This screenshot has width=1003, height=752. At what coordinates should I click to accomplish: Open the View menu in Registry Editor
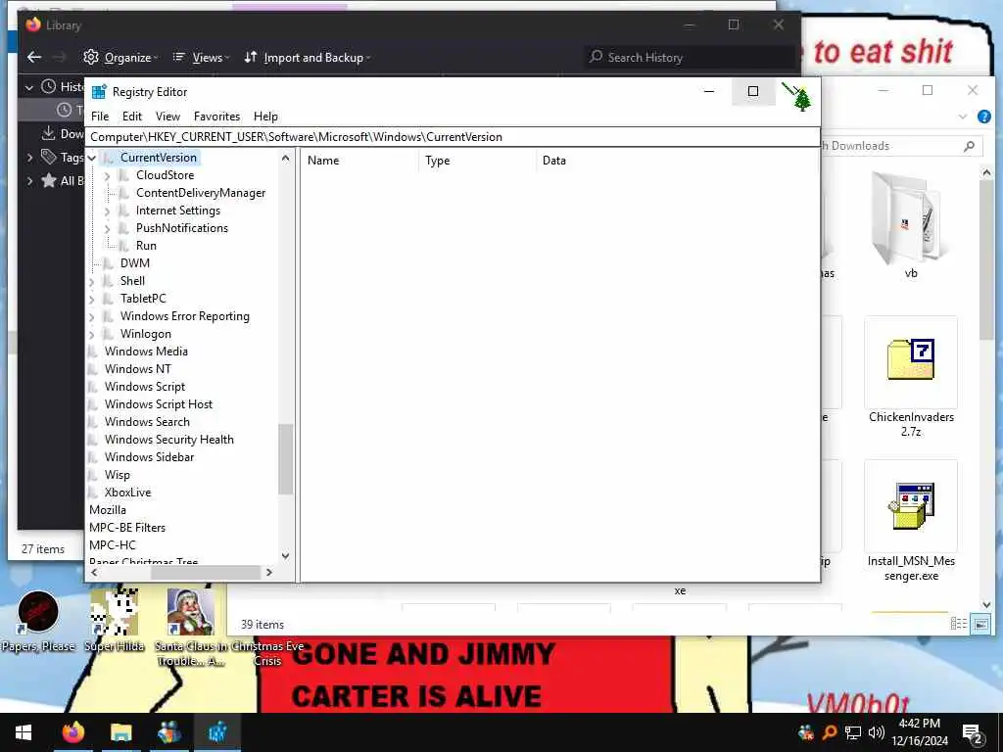pos(167,117)
